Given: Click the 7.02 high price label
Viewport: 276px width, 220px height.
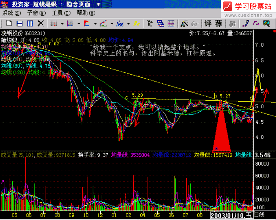Looking at the screenshot, I should [54, 44].
